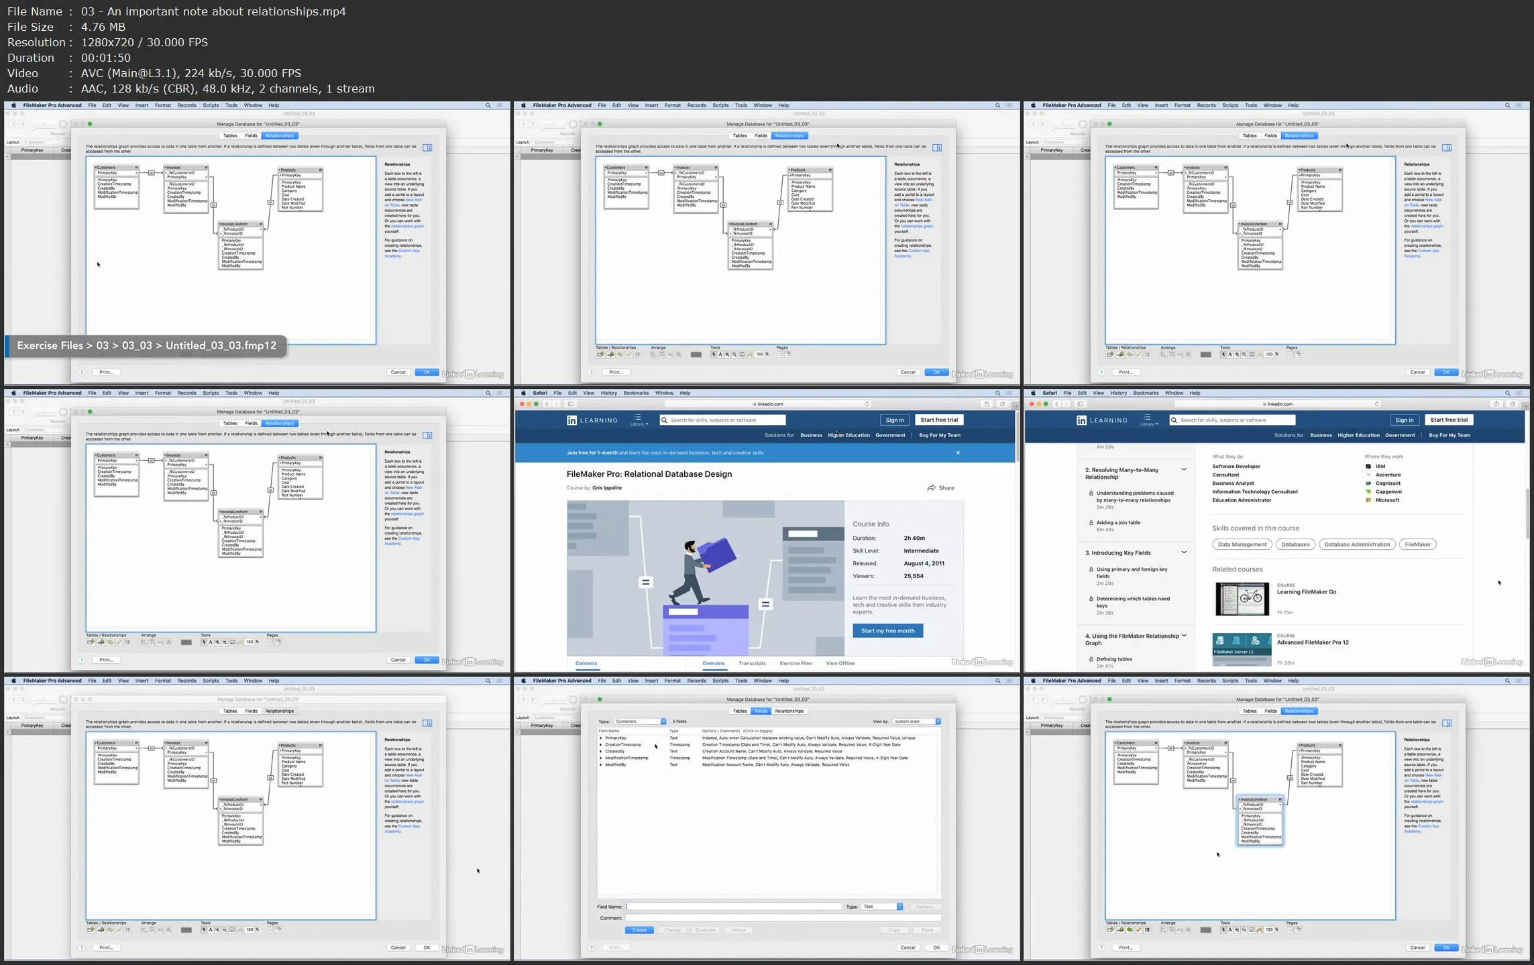This screenshot has width=1534, height=965.
Task: Click the help question-mark icon in the Fields dialog
Action: (591, 948)
